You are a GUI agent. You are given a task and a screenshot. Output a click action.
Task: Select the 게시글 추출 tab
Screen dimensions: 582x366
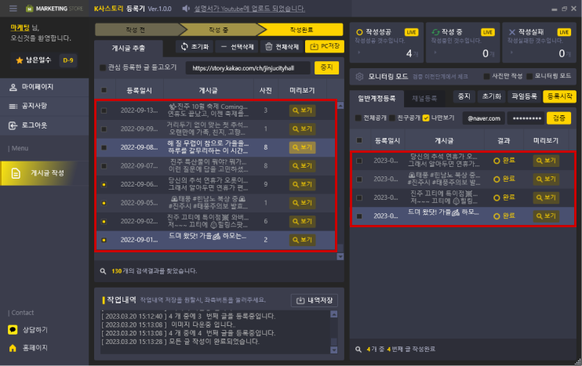(125, 48)
